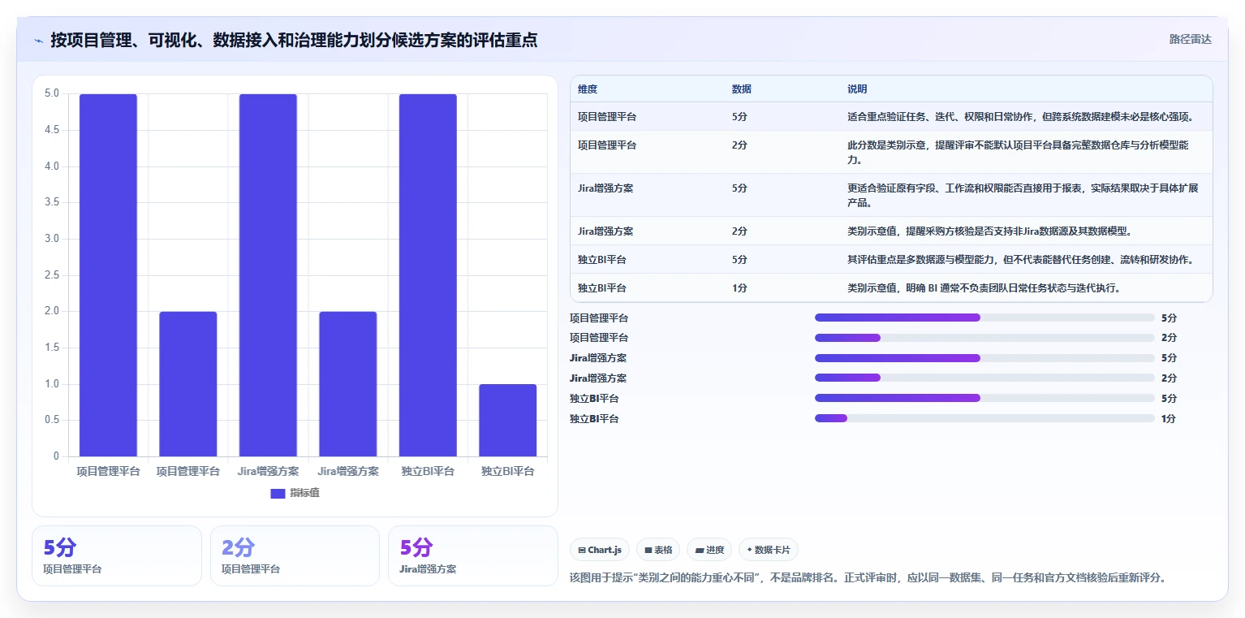Image resolution: width=1245 pixels, height=618 pixels.
Task: Click the footer note starting 该图用于提示
Action: [x=868, y=578]
